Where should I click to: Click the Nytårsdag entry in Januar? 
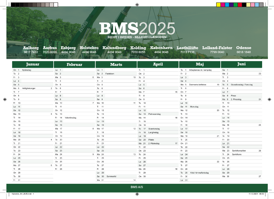26,70
